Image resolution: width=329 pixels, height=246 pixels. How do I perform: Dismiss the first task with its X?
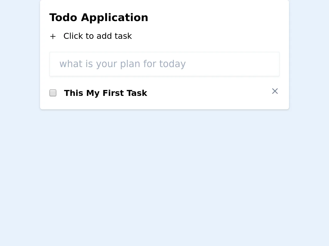click(275, 91)
